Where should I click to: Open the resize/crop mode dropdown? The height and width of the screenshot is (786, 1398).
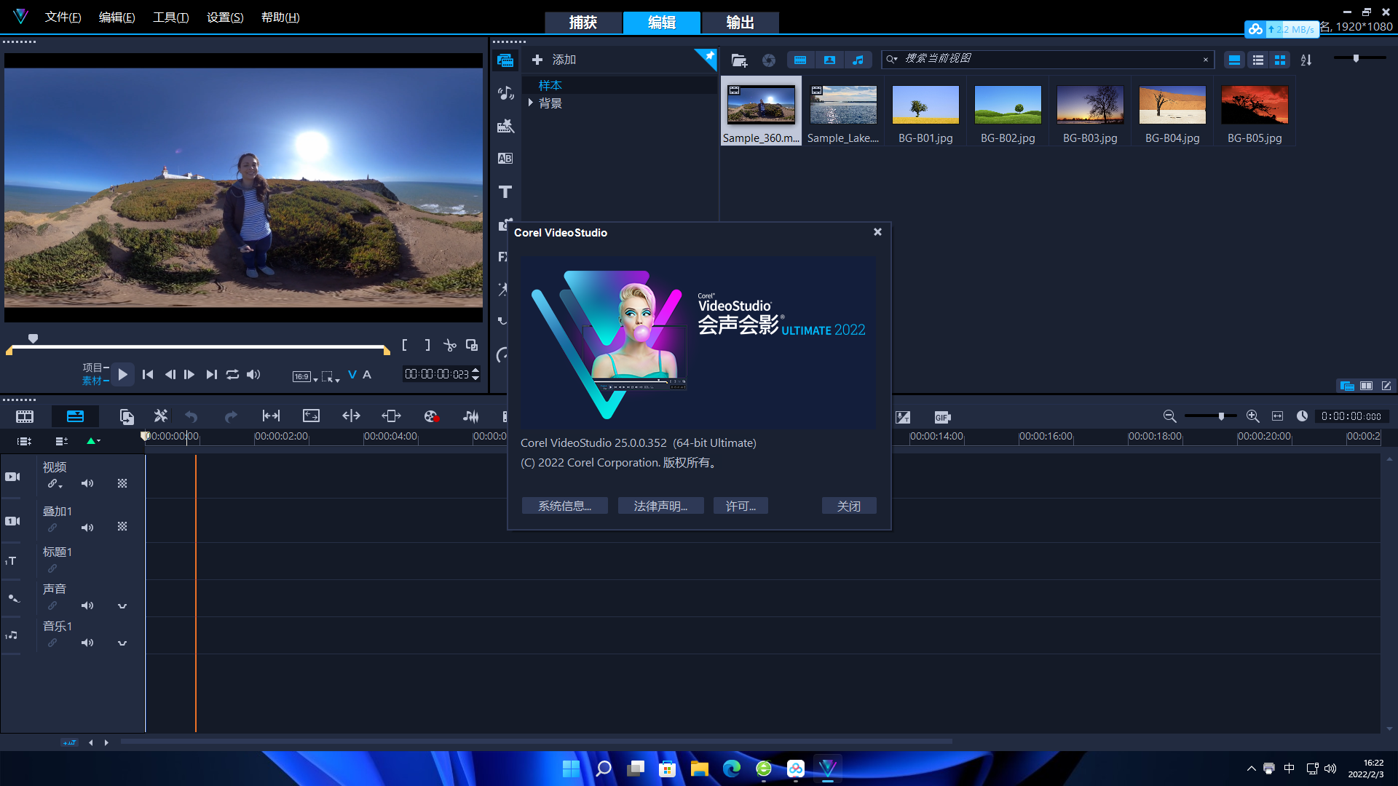point(331,376)
